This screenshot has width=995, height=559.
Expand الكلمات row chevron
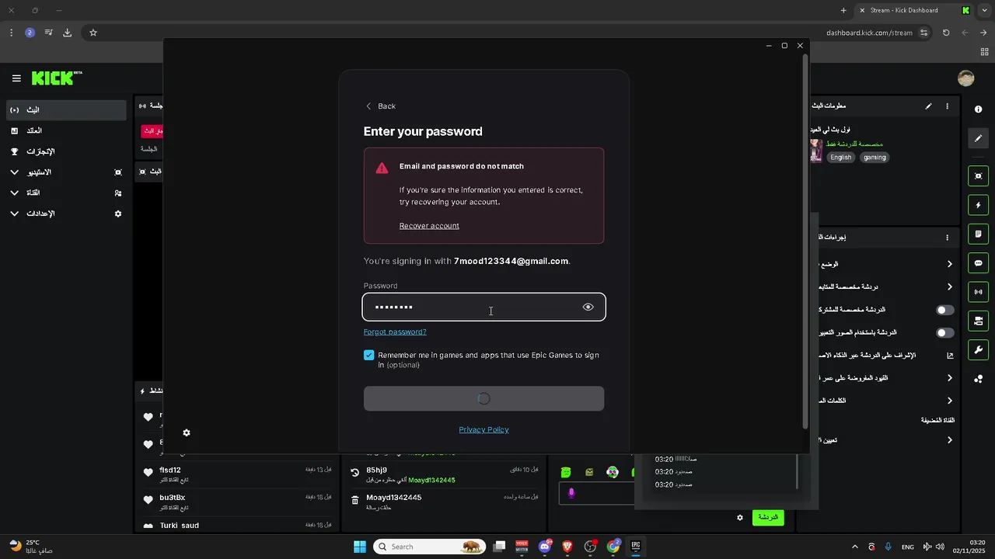(949, 401)
